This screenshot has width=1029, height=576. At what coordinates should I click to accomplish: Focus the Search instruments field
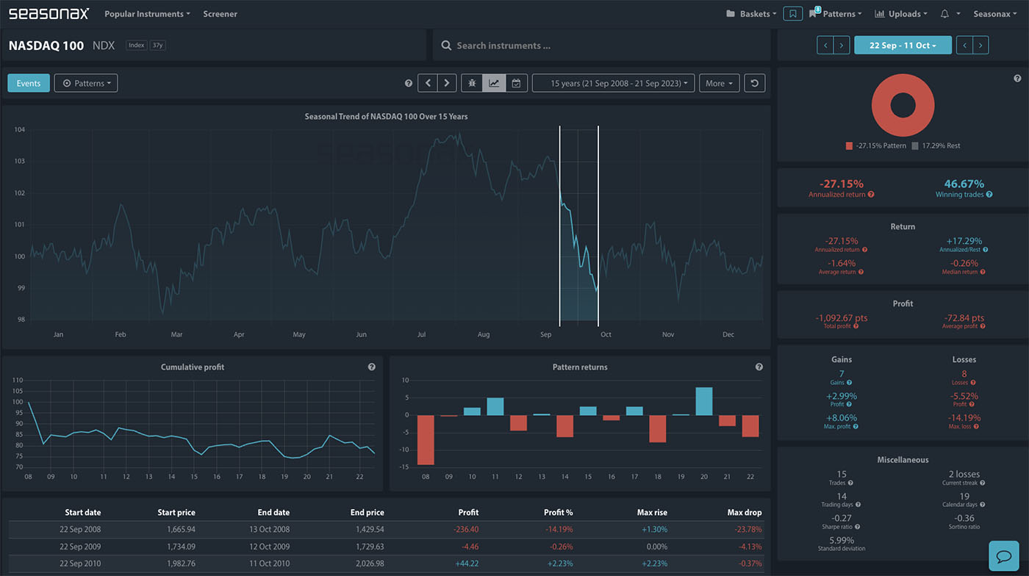pyautogui.click(x=603, y=46)
